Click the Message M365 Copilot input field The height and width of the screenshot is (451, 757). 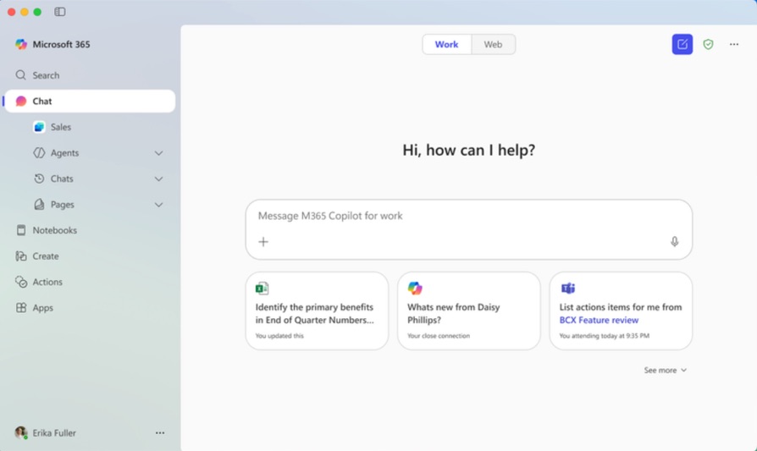point(469,229)
